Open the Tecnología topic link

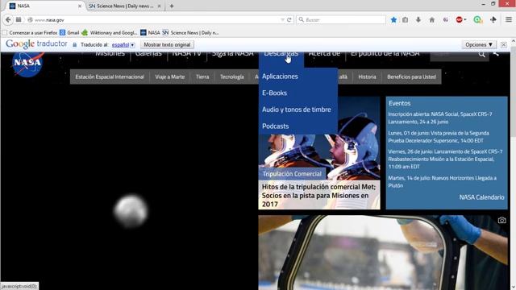232,77
